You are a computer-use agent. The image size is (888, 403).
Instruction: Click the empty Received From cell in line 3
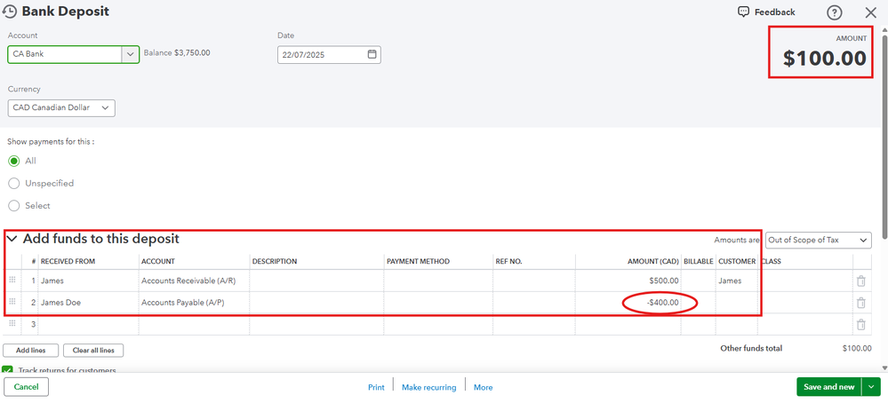[89, 324]
